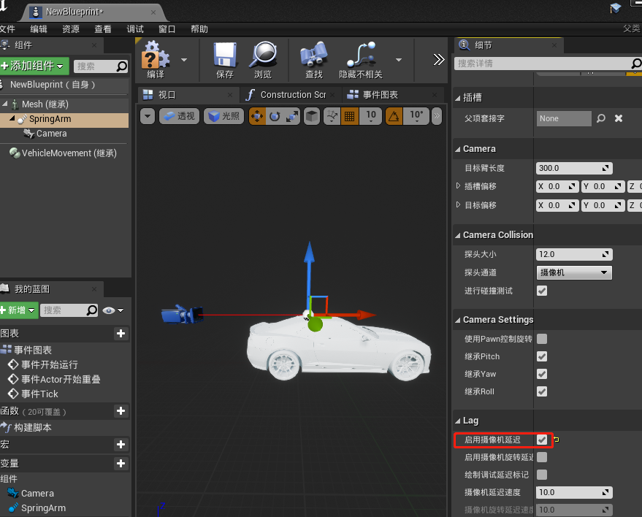642x517 pixels.
Task: Open the Debug (调试) menu
Action: point(134,29)
